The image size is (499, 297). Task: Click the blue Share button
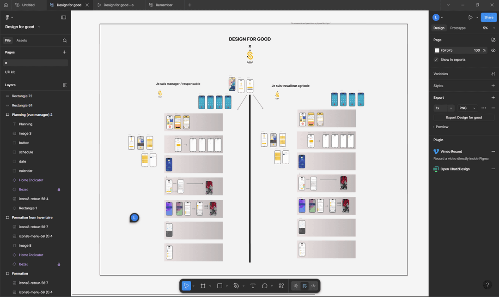pyautogui.click(x=488, y=17)
